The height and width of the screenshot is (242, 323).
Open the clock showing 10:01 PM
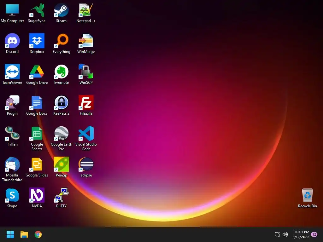301,234
